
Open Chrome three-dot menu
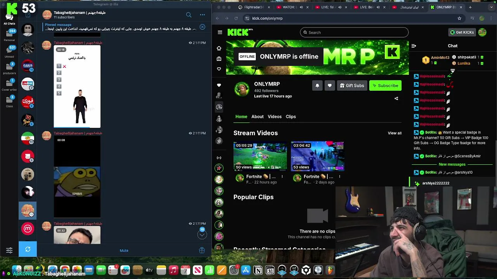(491, 18)
